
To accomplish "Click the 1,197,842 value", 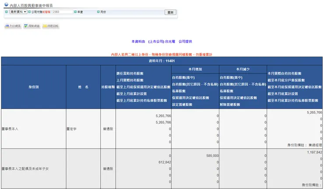I will tap(314, 152).
